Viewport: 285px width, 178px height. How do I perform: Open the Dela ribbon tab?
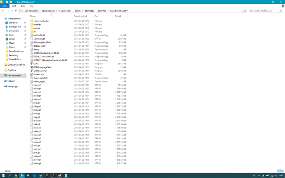(23, 6)
